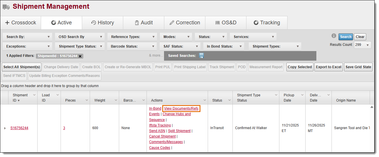Click the info icon beside Search button
Screen dimensions: 379x157
[x=334, y=36]
